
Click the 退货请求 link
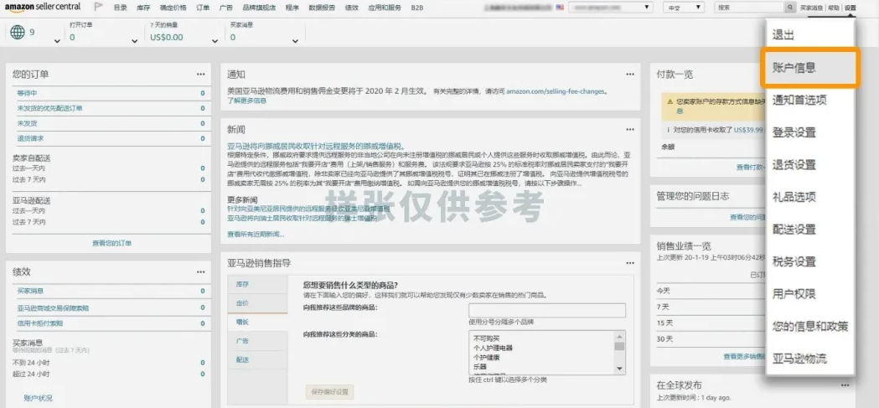pyautogui.click(x=30, y=138)
